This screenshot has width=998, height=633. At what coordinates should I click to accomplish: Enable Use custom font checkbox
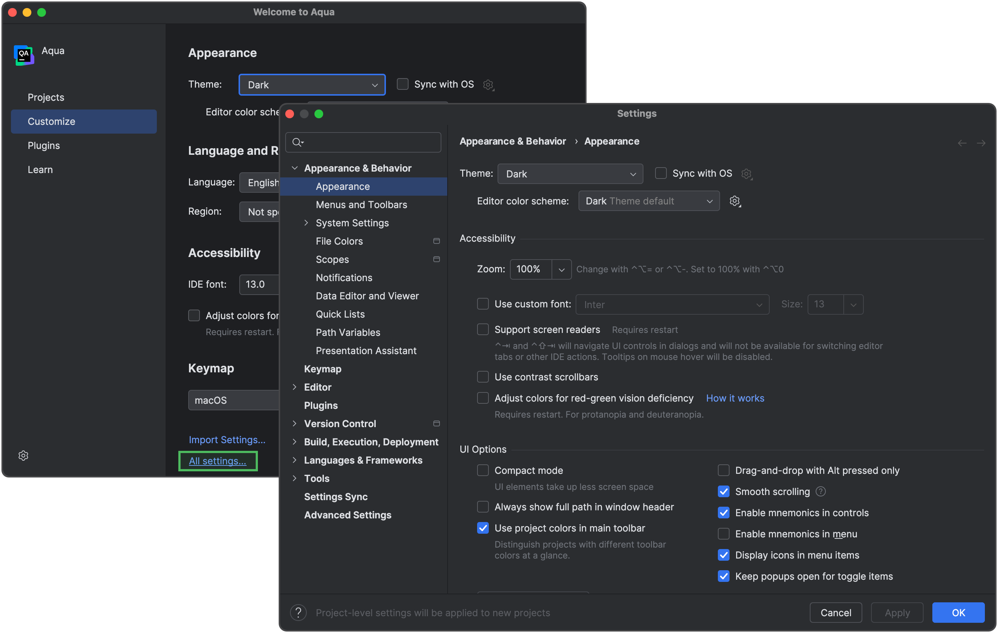(x=483, y=304)
